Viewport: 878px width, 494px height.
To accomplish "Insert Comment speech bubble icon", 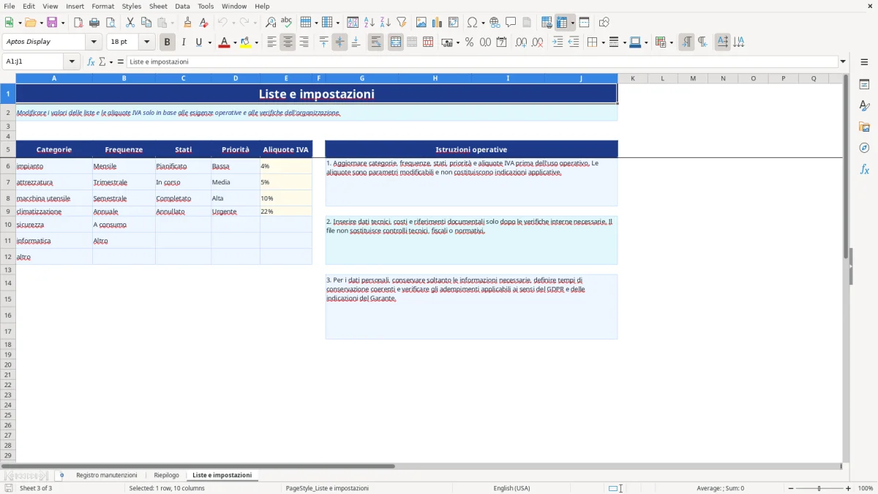I will [511, 23].
